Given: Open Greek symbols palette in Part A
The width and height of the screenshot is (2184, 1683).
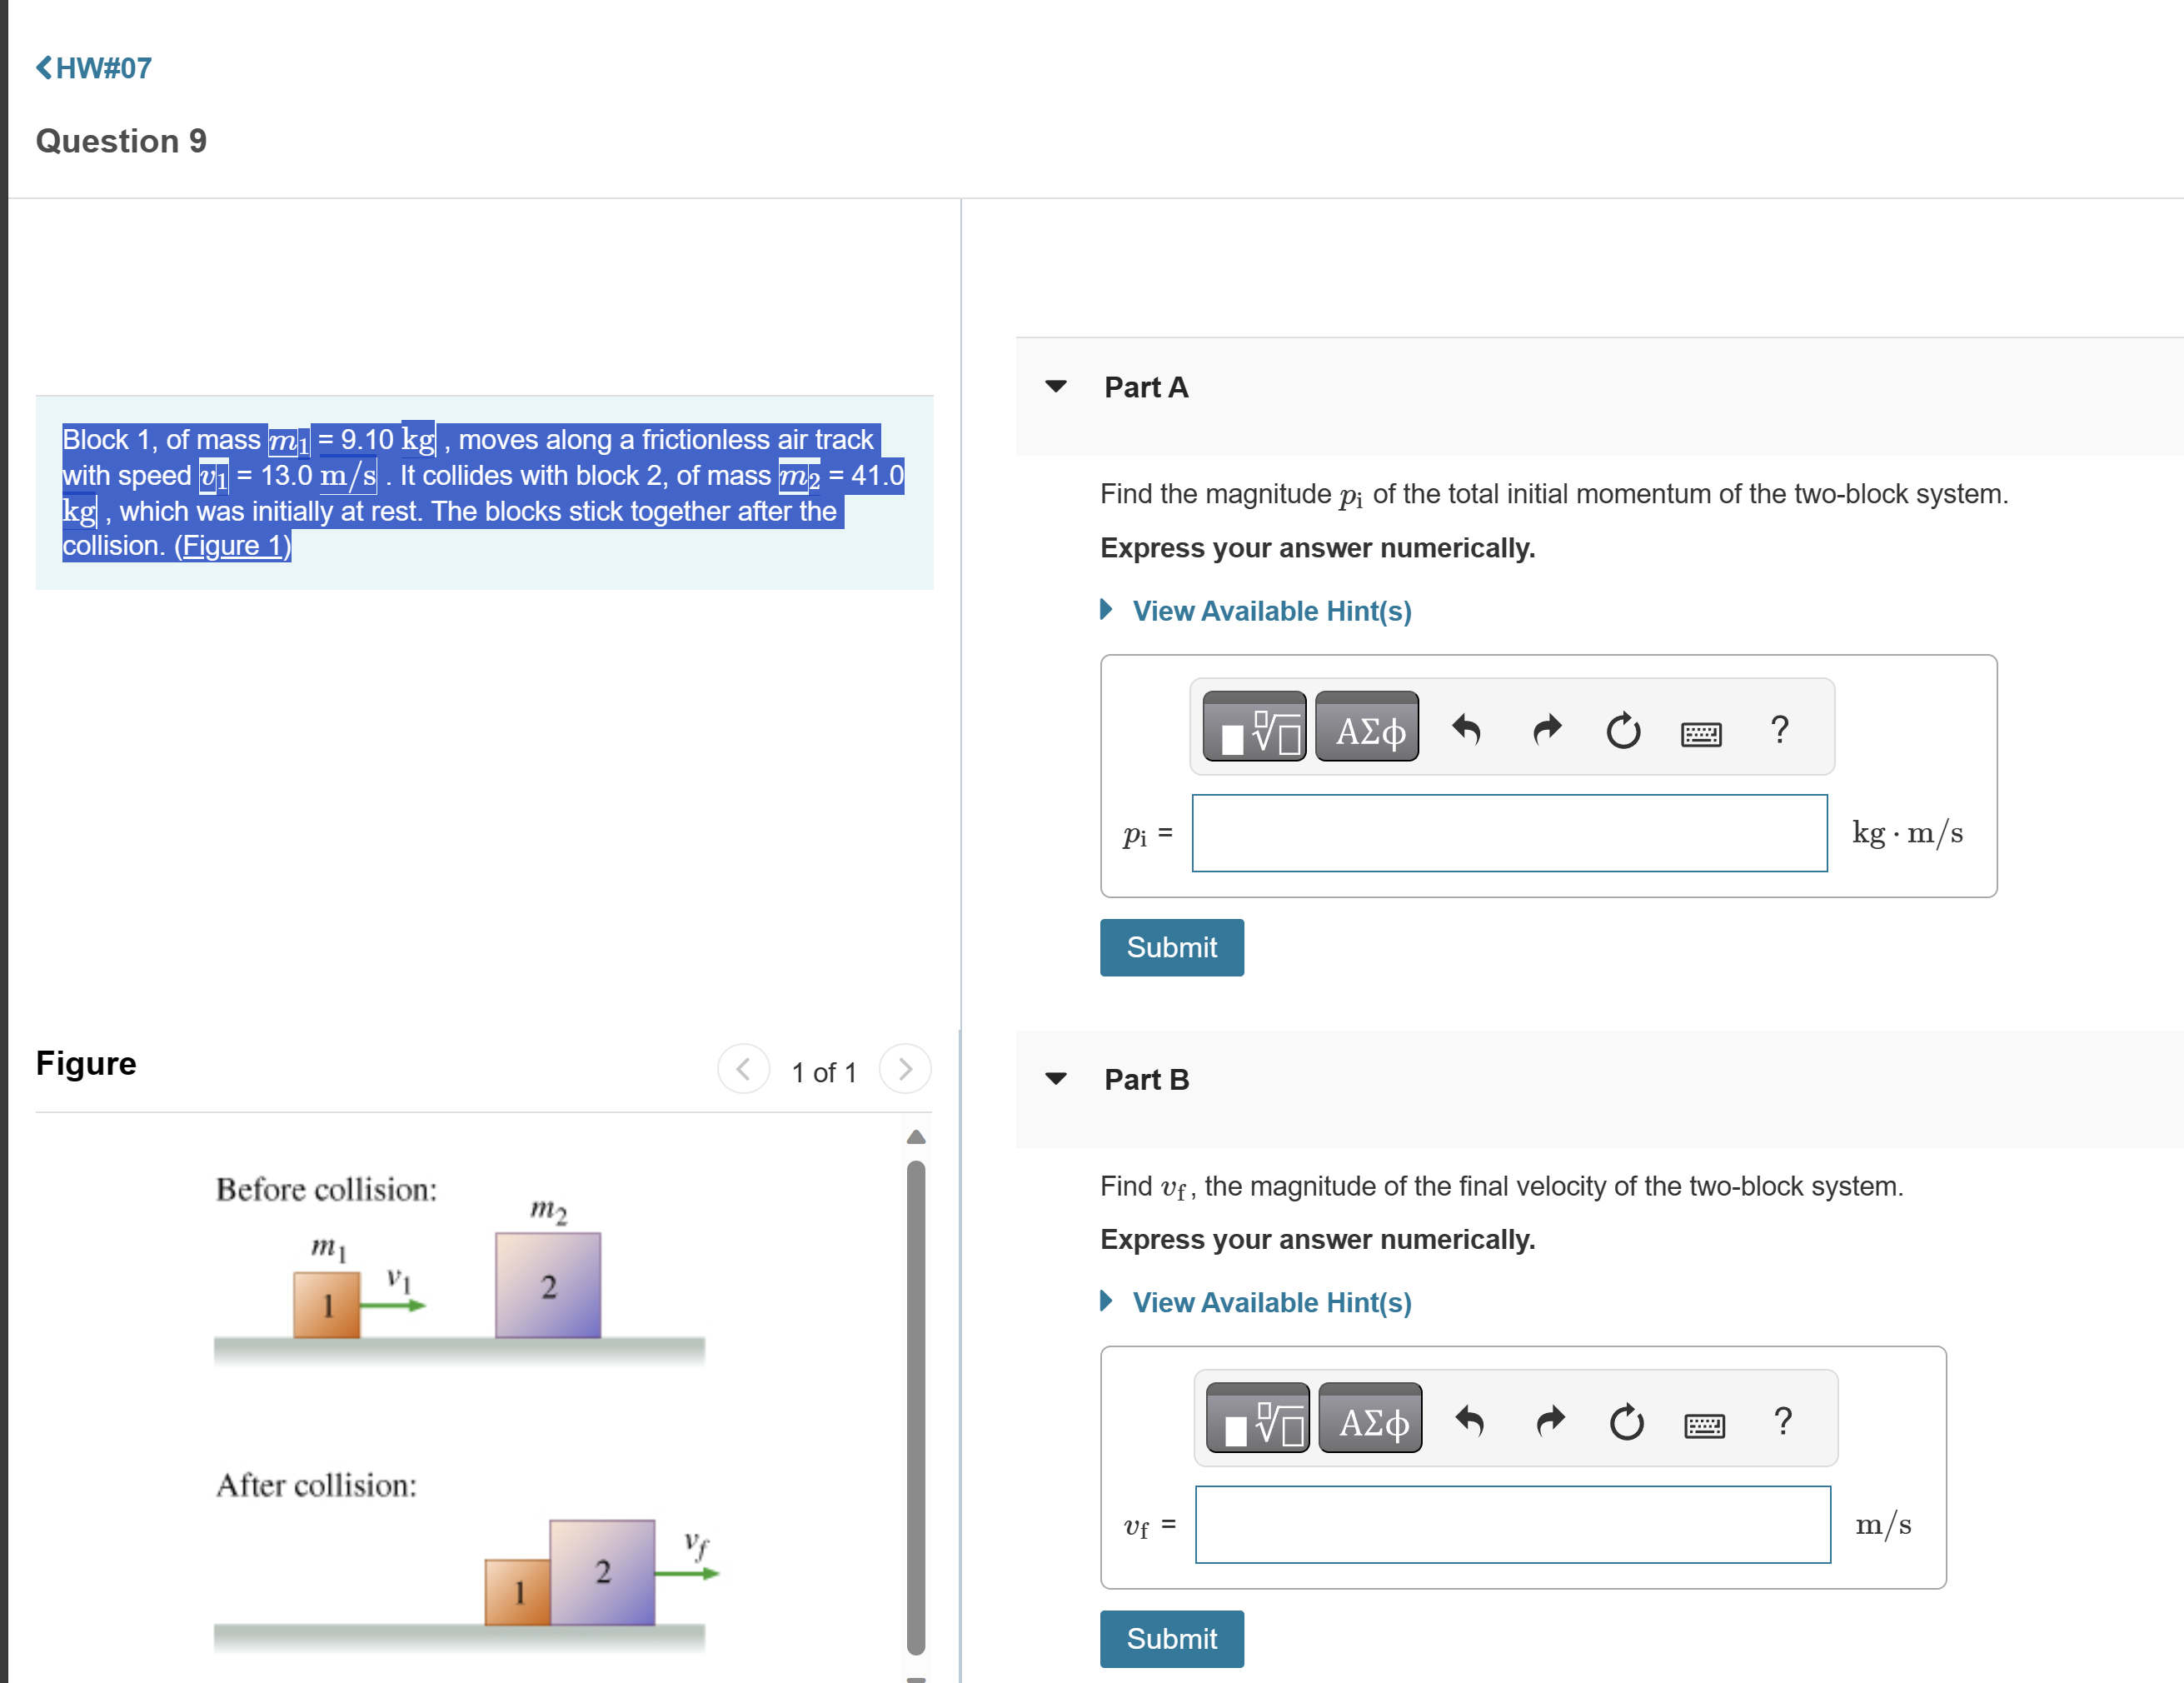Looking at the screenshot, I should coord(1367,727).
